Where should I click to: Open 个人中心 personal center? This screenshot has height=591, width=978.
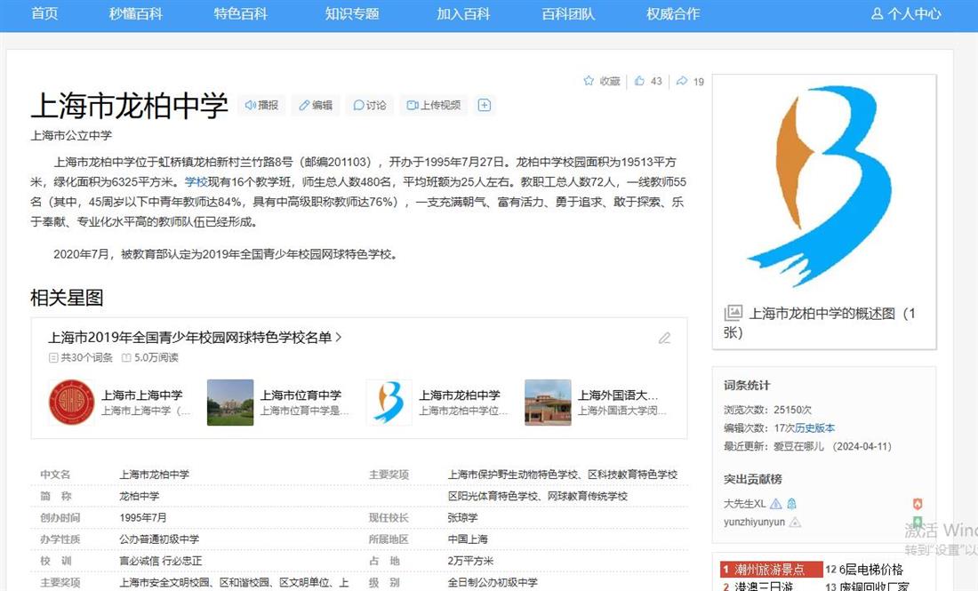pos(906,13)
